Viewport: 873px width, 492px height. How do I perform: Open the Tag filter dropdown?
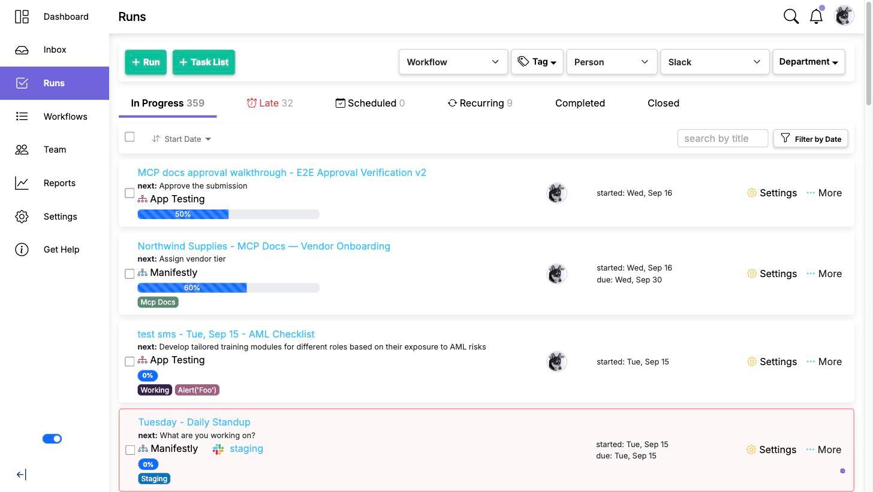click(x=537, y=62)
